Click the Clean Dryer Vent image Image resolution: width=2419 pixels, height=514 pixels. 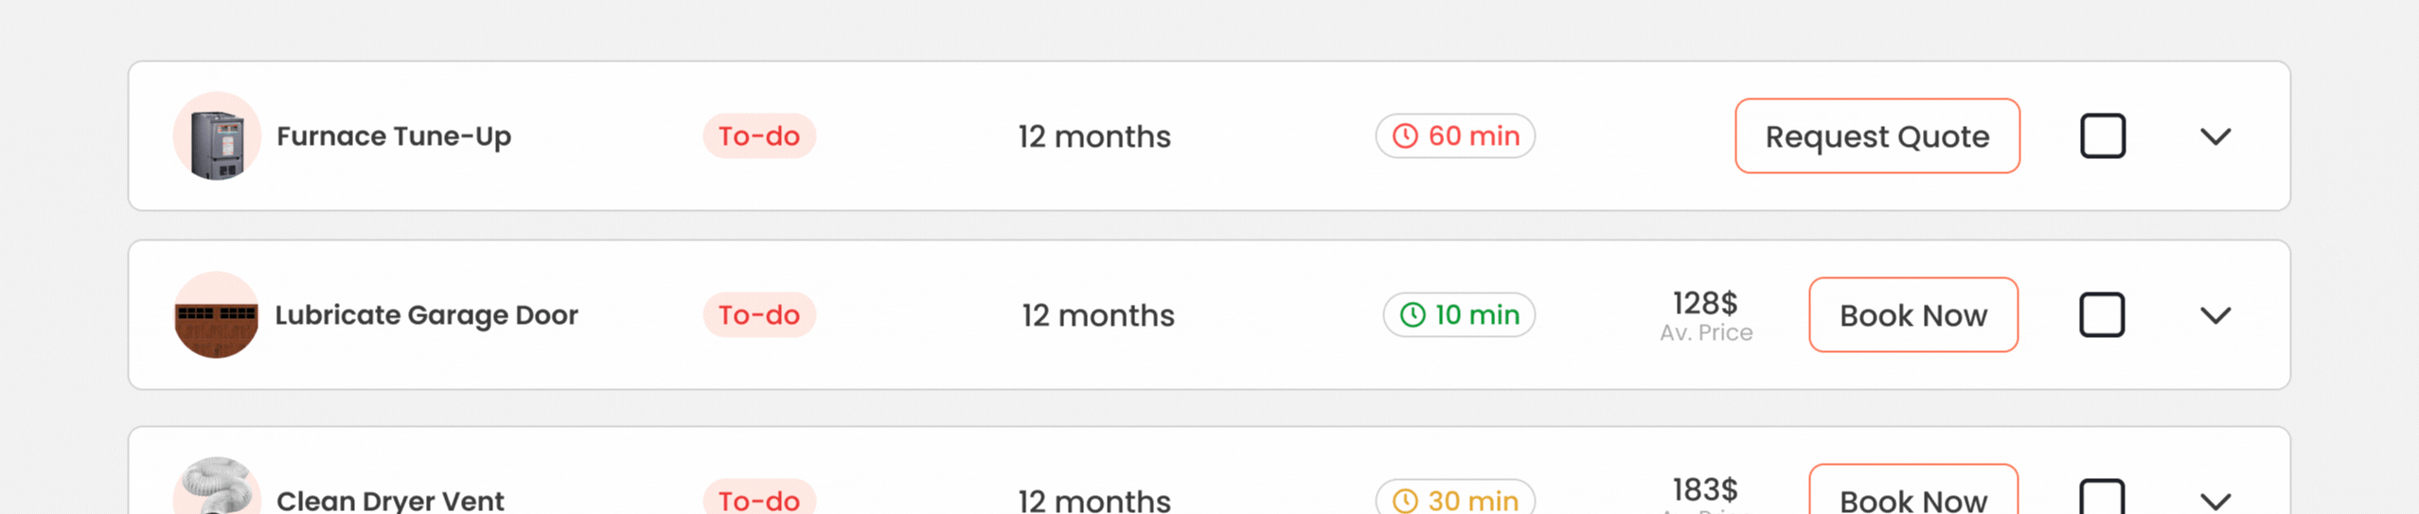[217, 487]
